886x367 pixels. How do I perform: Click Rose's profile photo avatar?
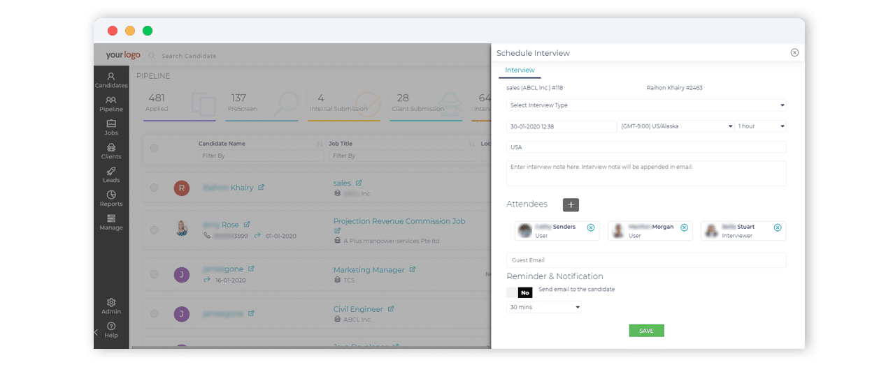(x=182, y=229)
